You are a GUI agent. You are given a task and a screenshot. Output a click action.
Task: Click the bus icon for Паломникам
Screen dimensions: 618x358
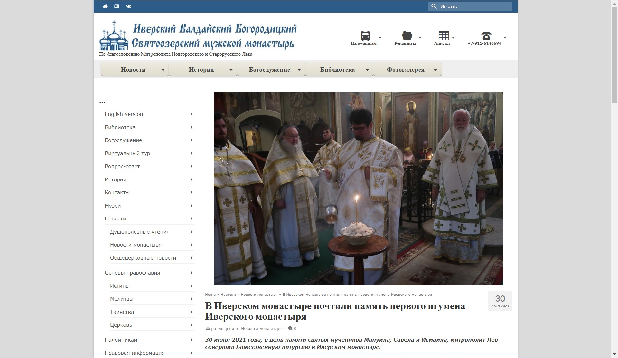365,35
